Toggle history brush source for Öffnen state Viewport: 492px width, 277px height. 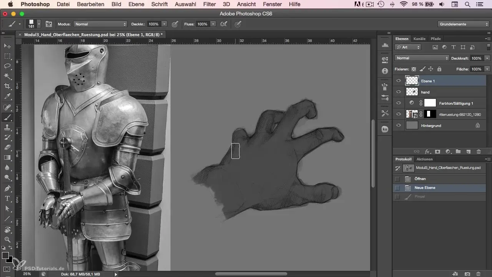[397, 179]
